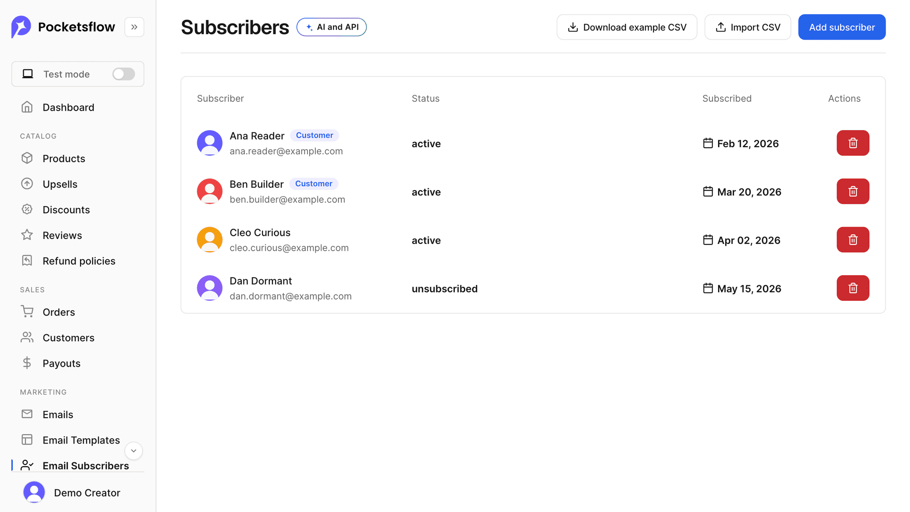
Task: Go to the Customers page
Action: click(x=68, y=338)
